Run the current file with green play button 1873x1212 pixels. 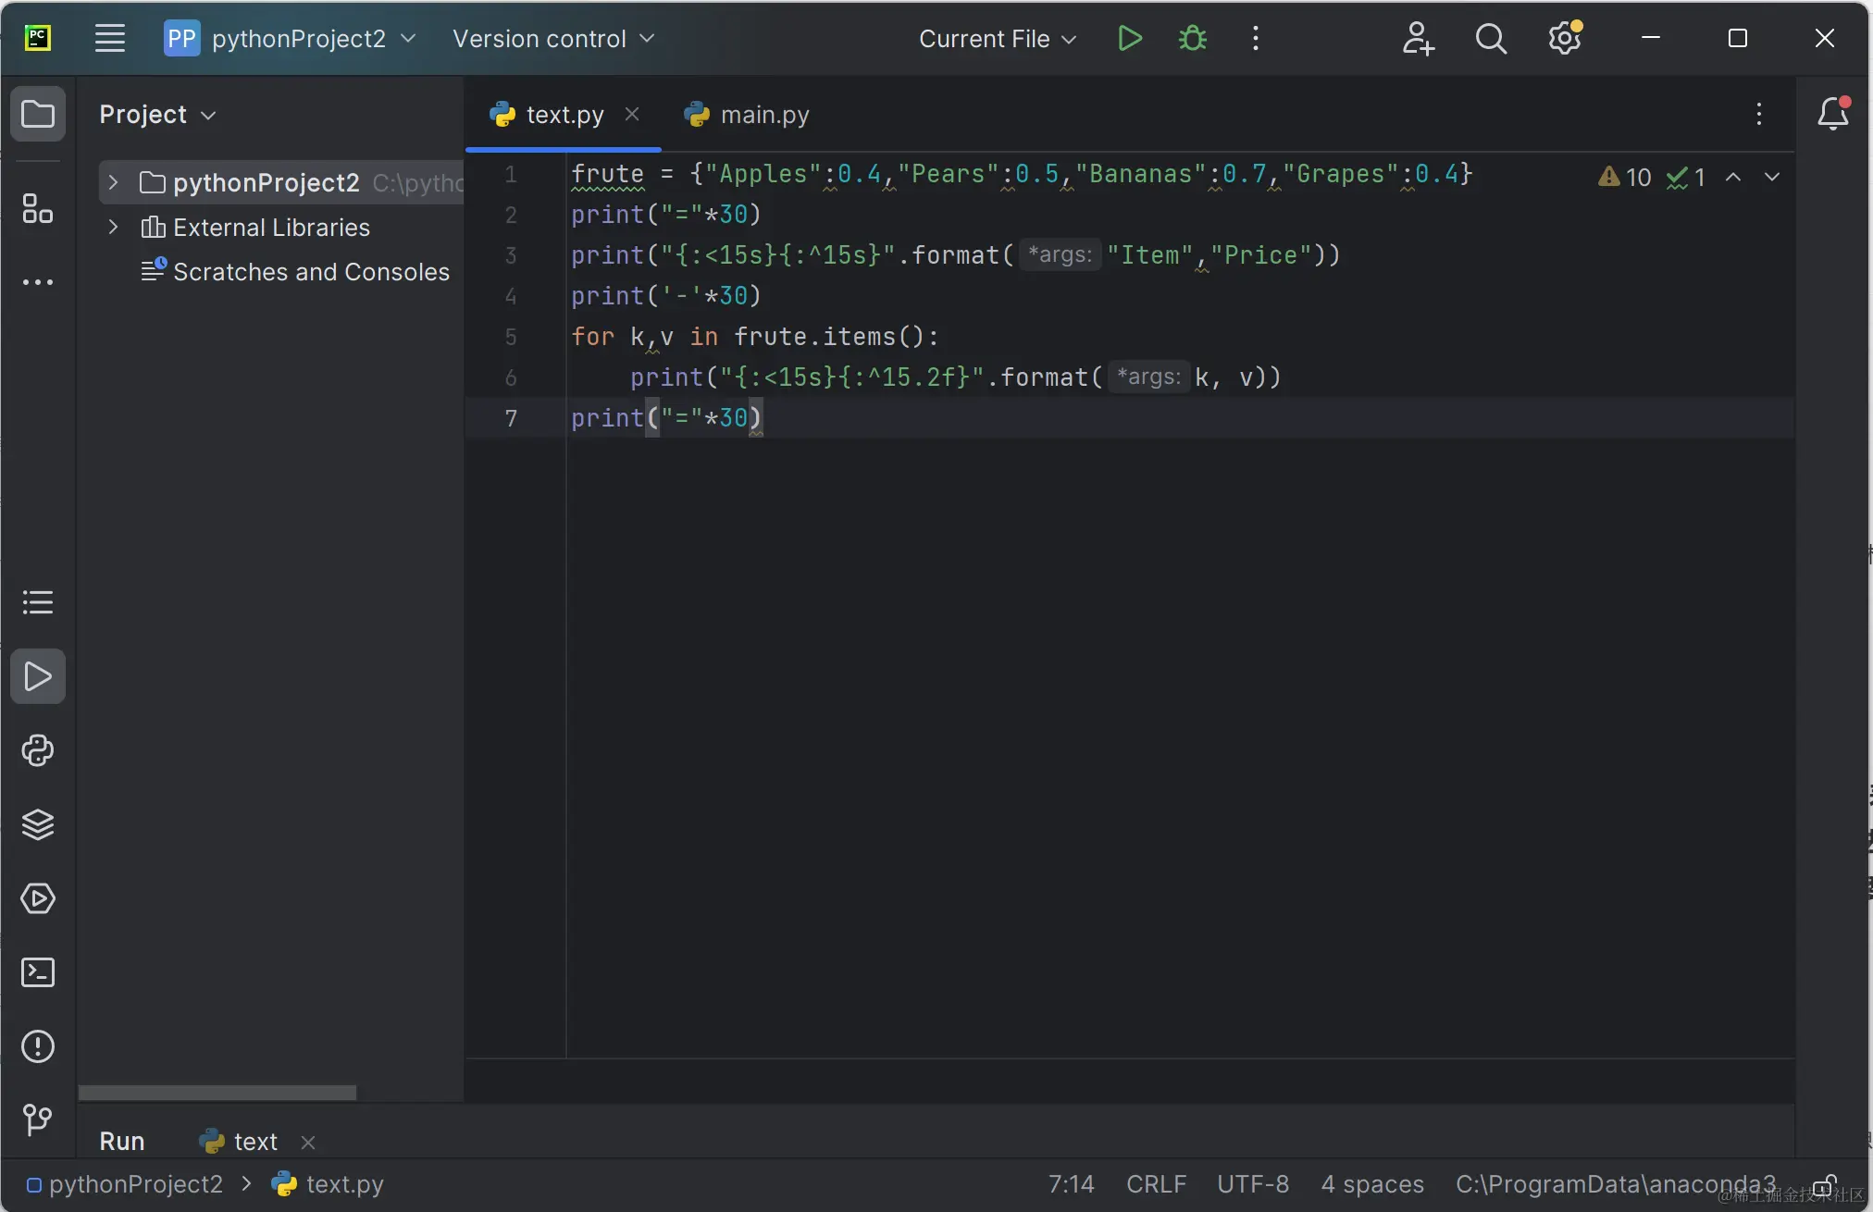[x=1129, y=39]
